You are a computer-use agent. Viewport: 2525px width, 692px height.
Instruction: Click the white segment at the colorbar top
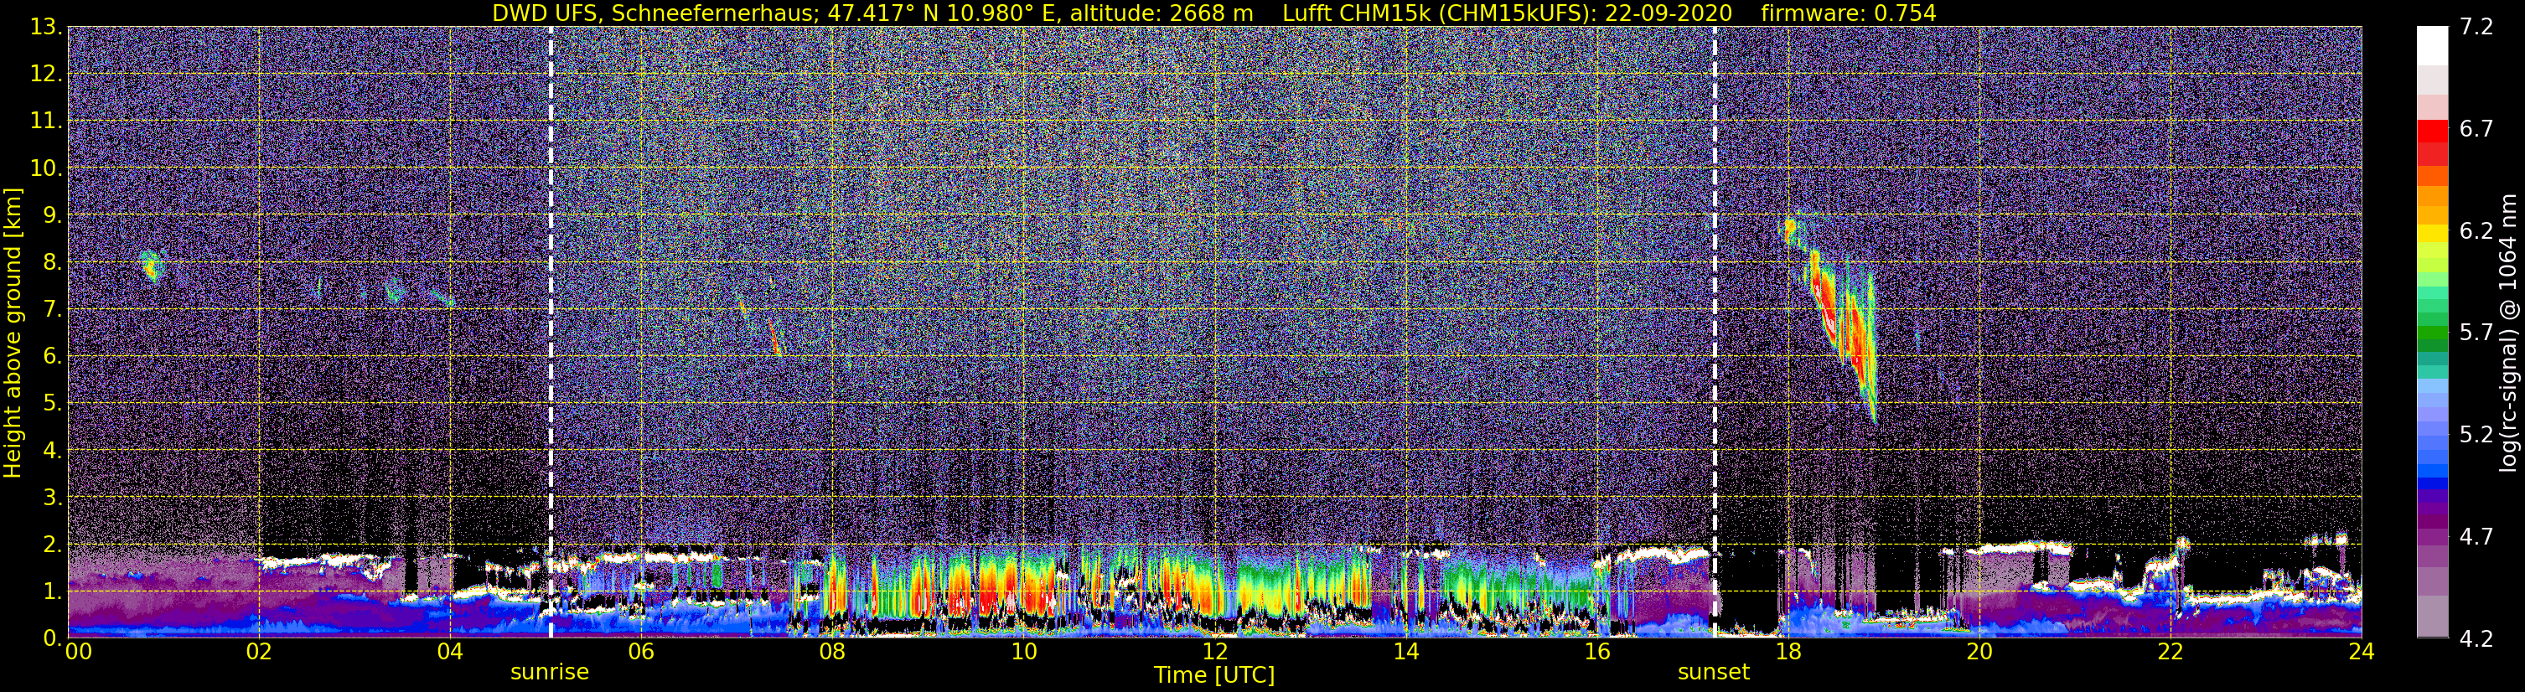[x=2432, y=45]
